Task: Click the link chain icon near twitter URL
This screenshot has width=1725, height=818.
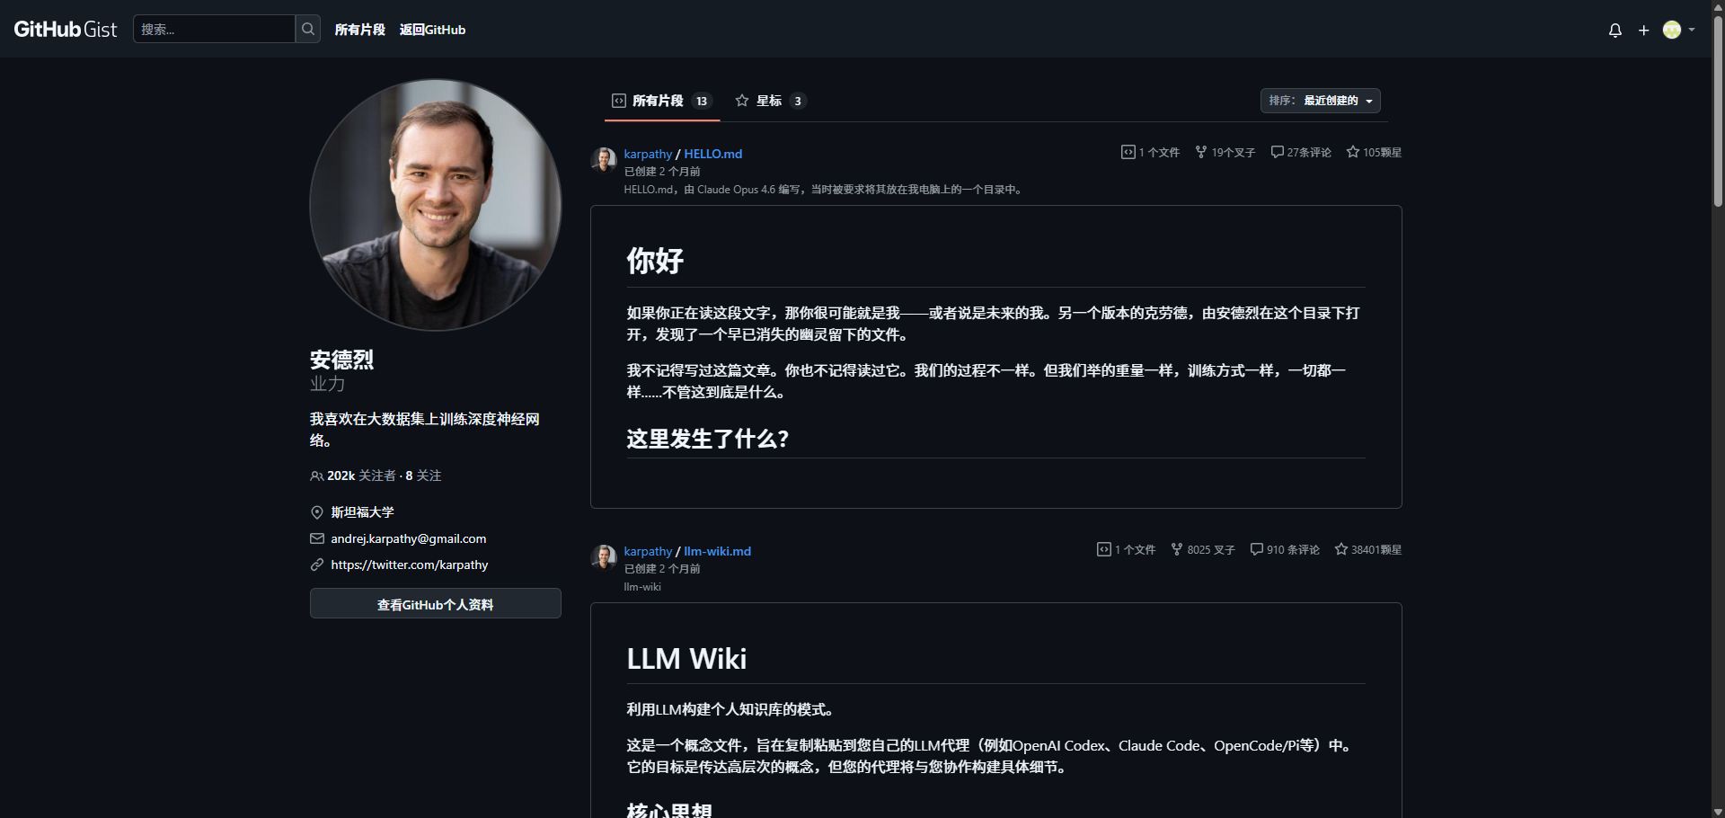Action: pos(317,565)
